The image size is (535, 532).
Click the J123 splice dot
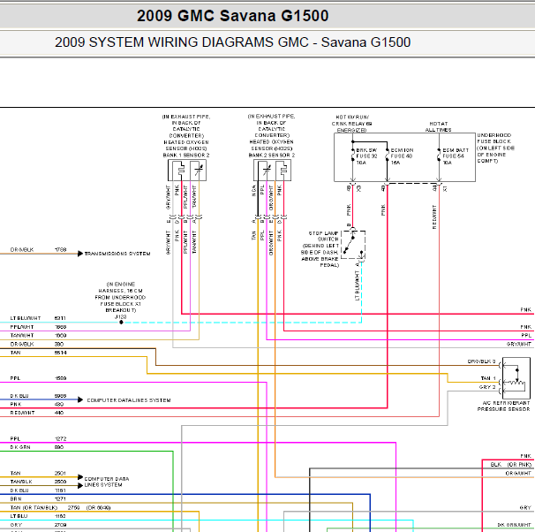coord(121,323)
